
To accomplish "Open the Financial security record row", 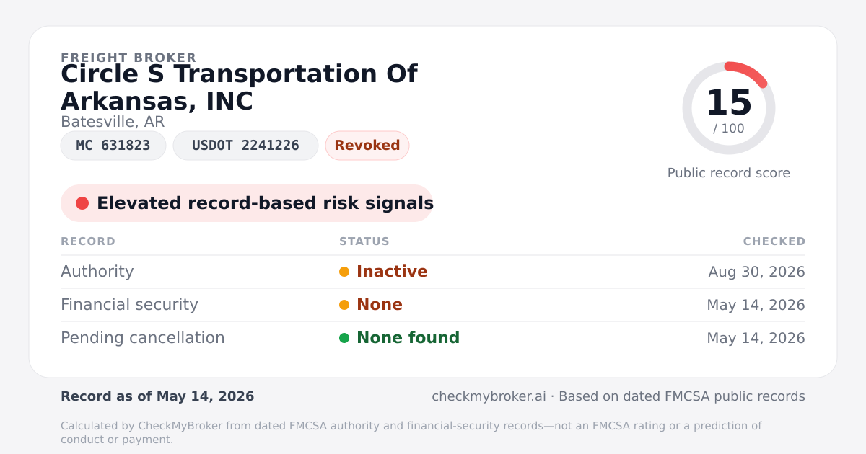I will point(433,305).
